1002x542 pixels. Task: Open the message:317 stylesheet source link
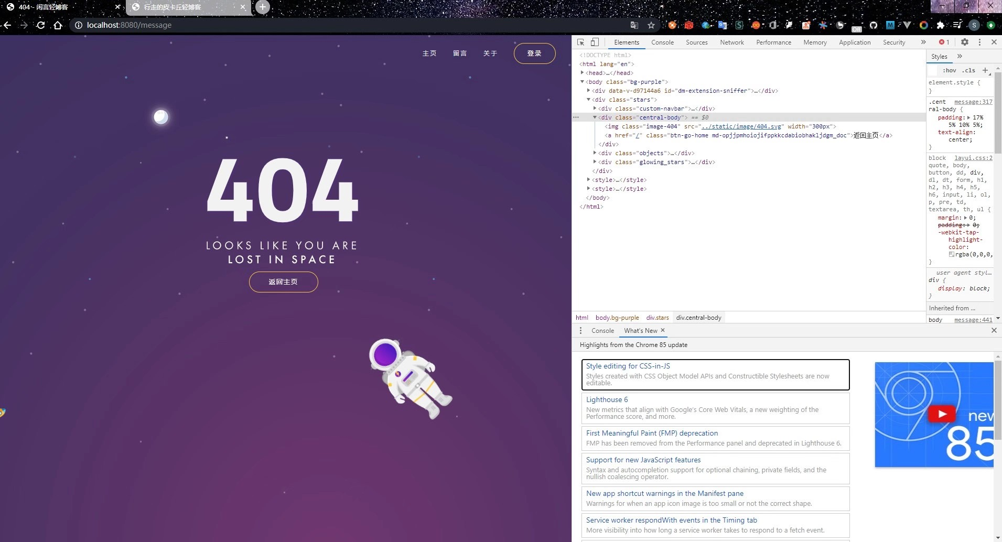[973, 102]
